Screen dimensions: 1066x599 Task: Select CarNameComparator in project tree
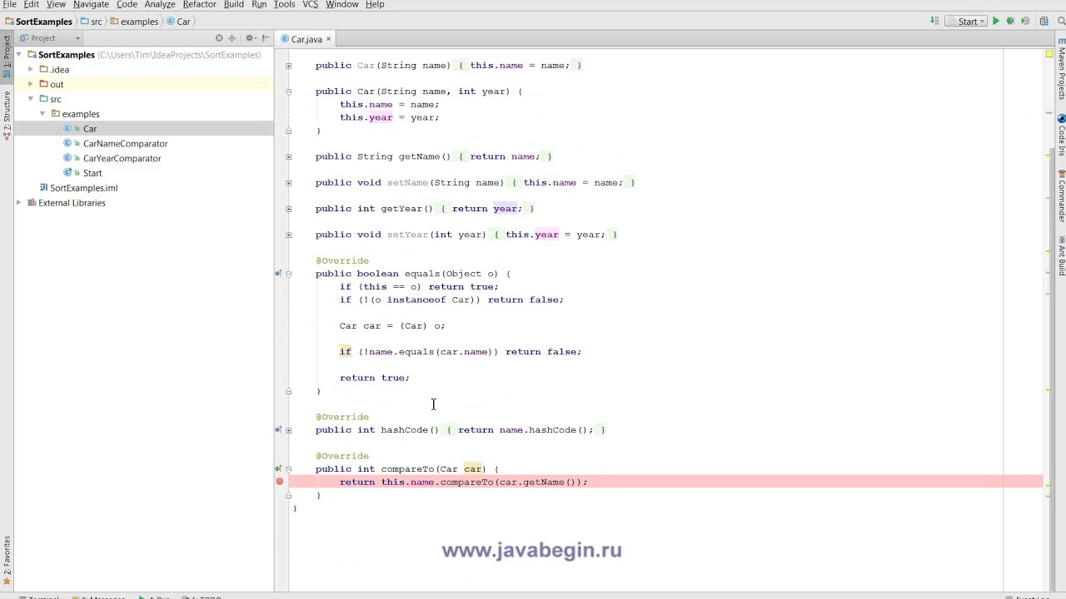125,144
